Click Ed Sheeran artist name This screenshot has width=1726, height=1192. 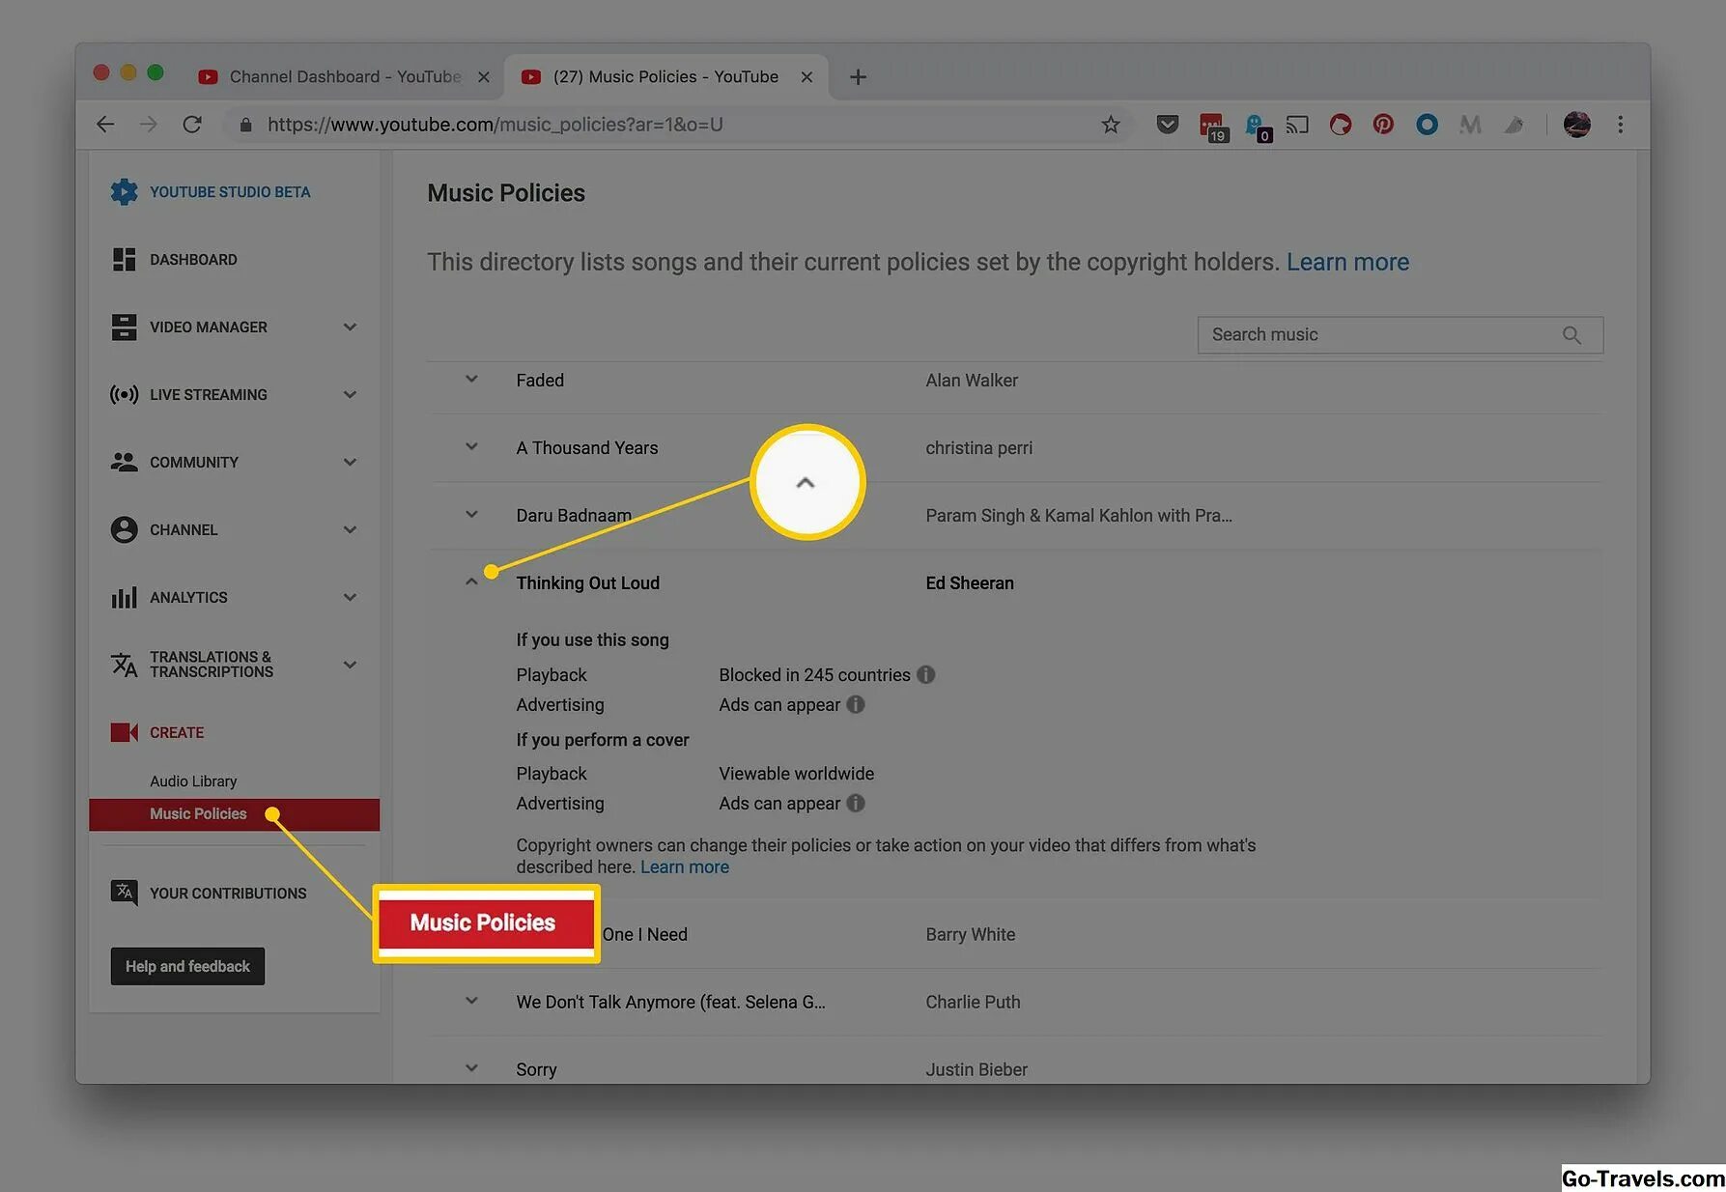click(970, 582)
